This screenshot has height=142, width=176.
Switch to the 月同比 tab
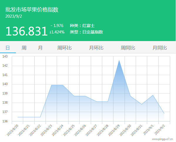pos(160,48)
